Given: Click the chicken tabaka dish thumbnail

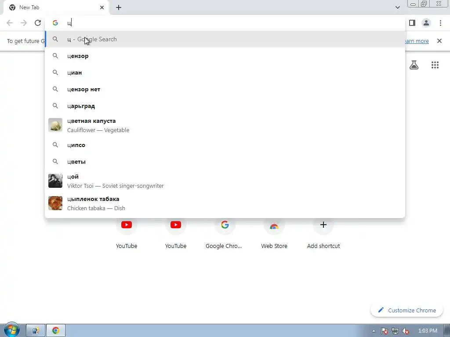Looking at the screenshot, I should [55, 203].
